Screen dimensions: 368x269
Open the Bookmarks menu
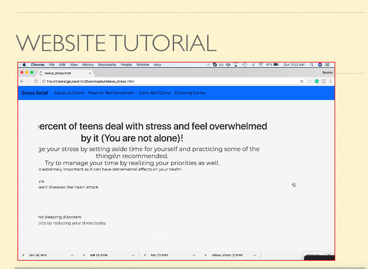pos(107,64)
